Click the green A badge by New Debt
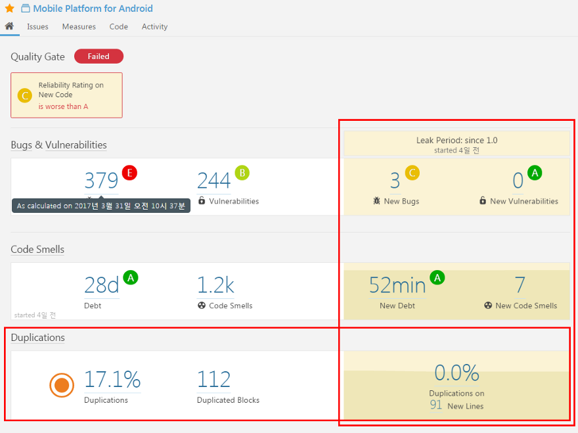This screenshot has width=578, height=433. click(437, 277)
